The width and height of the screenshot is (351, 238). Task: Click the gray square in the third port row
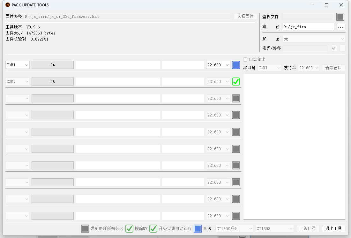coord(236,99)
